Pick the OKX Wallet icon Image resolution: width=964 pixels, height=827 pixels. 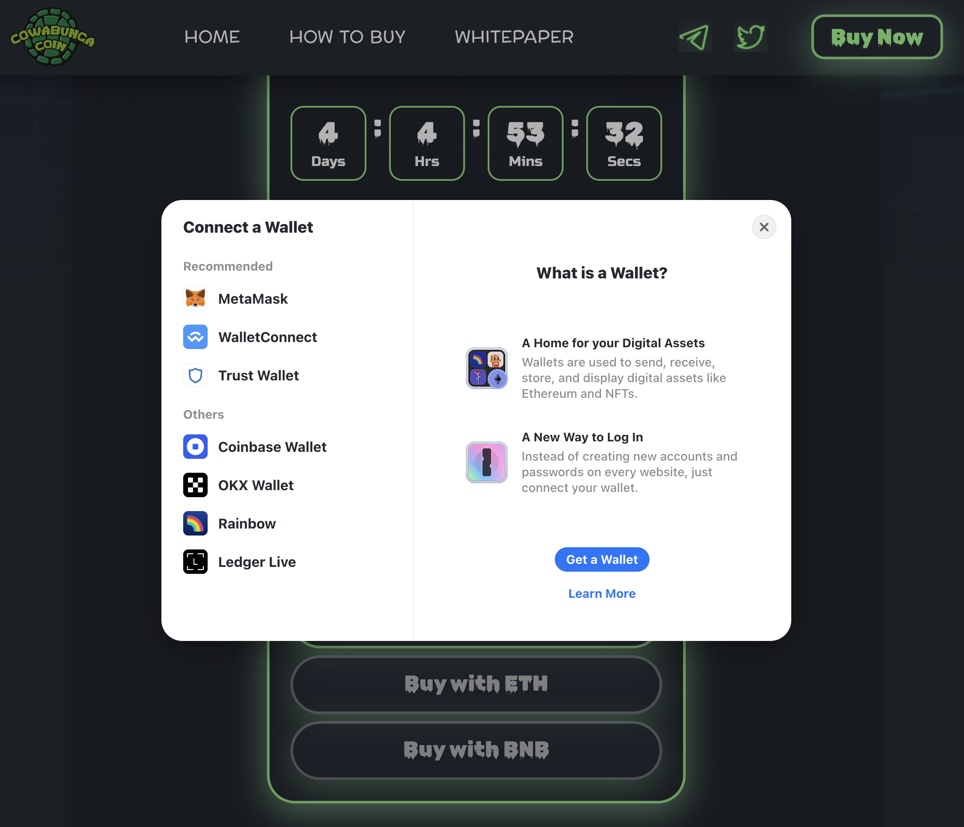click(195, 485)
